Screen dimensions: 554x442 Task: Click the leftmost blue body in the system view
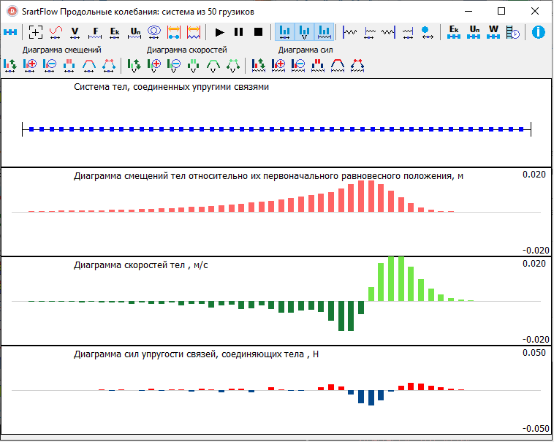[31, 129]
